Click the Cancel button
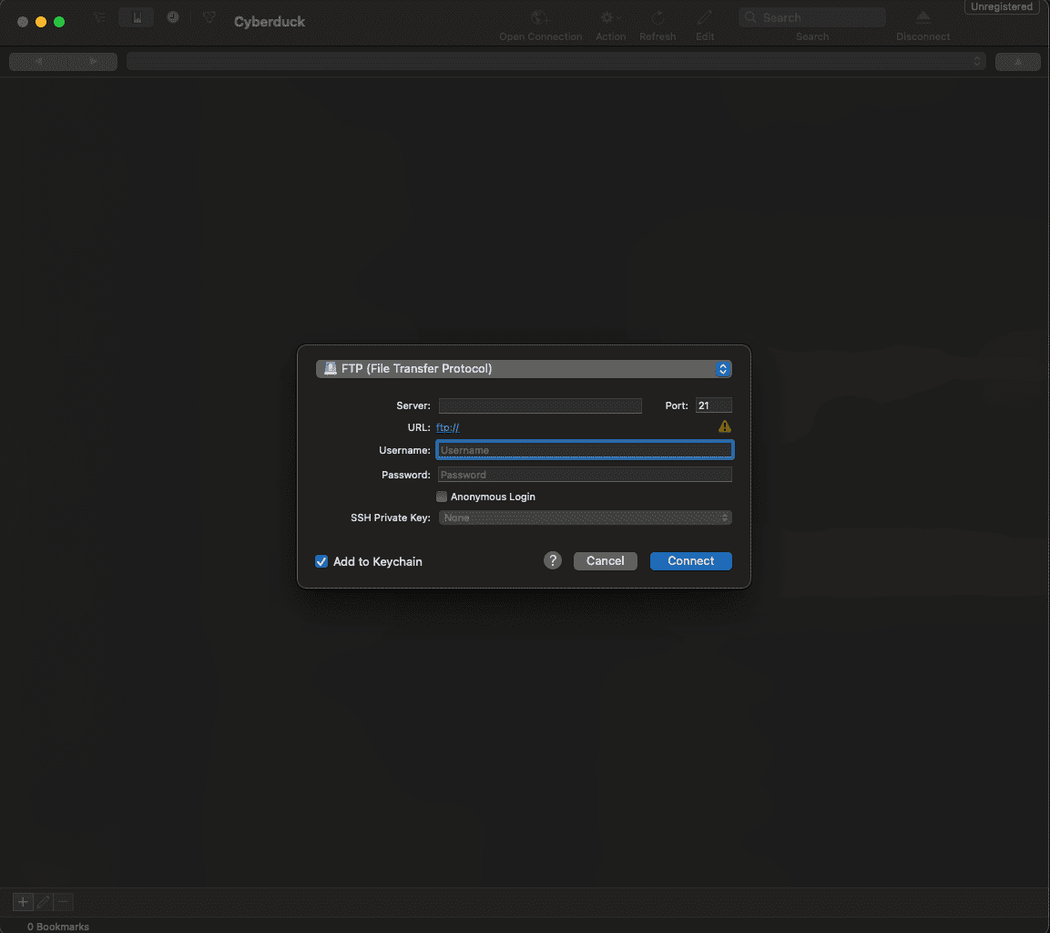Image resolution: width=1050 pixels, height=933 pixels. tap(606, 561)
